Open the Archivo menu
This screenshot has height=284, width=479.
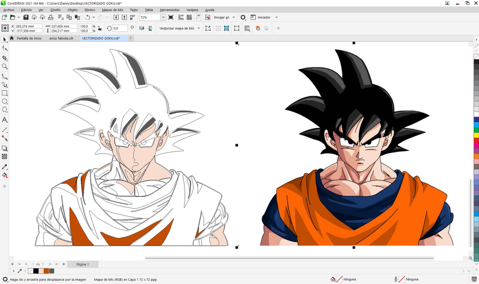[x=8, y=10]
